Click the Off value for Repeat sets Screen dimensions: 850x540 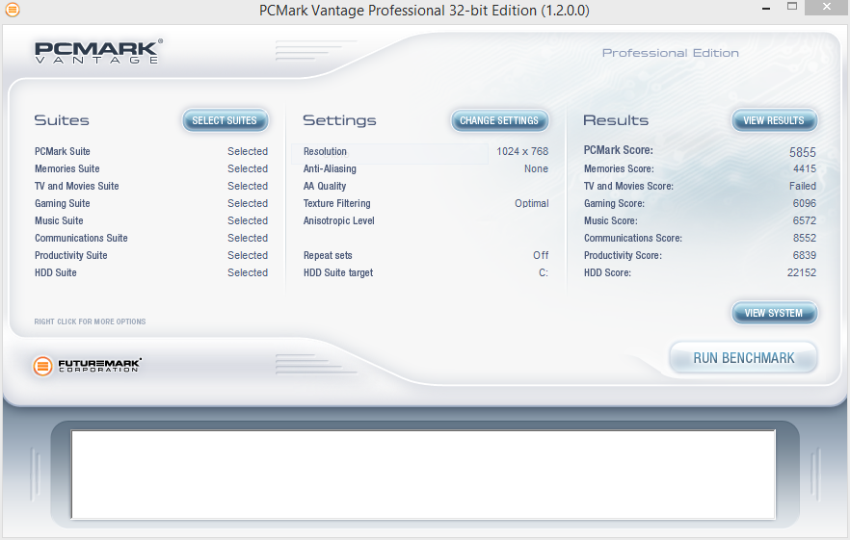coord(541,256)
